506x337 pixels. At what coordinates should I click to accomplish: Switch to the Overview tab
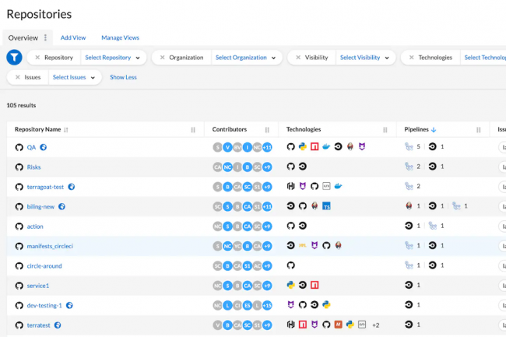point(23,37)
